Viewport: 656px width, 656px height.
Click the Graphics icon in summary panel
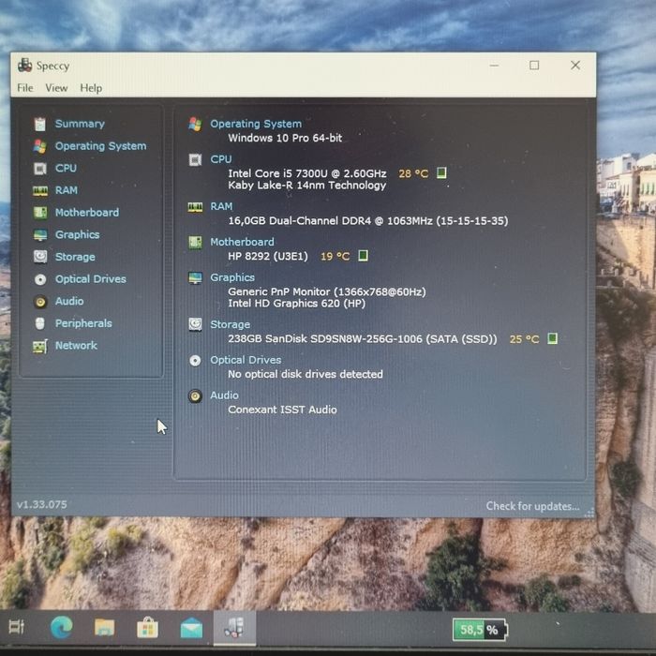[x=195, y=277]
